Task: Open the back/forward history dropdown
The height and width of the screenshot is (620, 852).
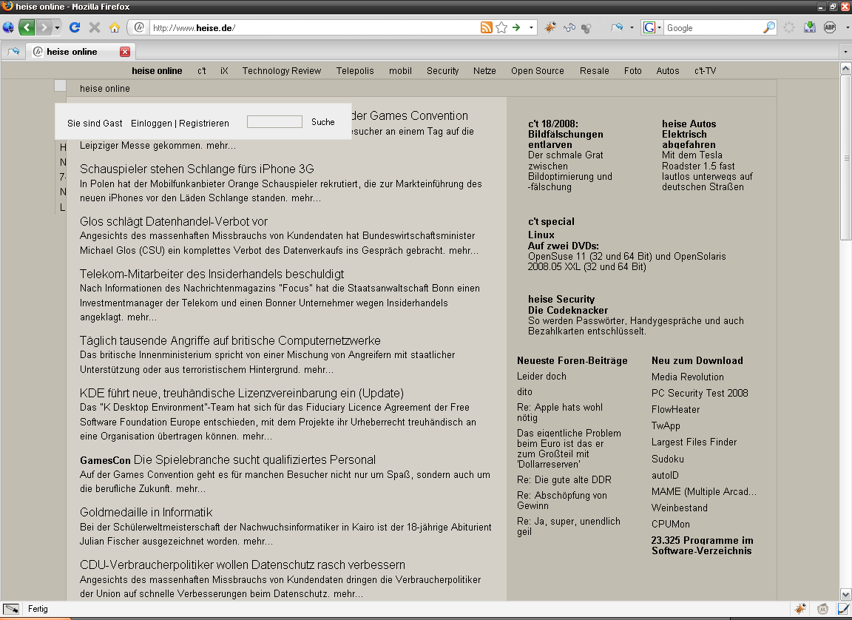Action: pos(57,27)
